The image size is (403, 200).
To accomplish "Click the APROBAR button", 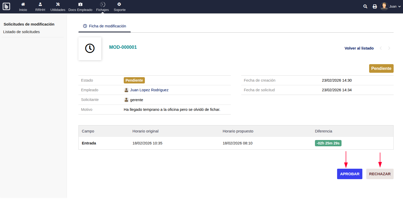I will (x=350, y=174).
